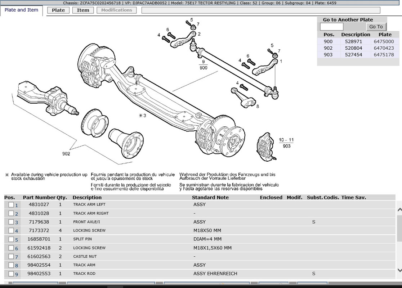Image resolution: width=402 pixels, height=288 pixels.
Task: Click the DIAM=4 MM standard note
Action: pos(207,239)
